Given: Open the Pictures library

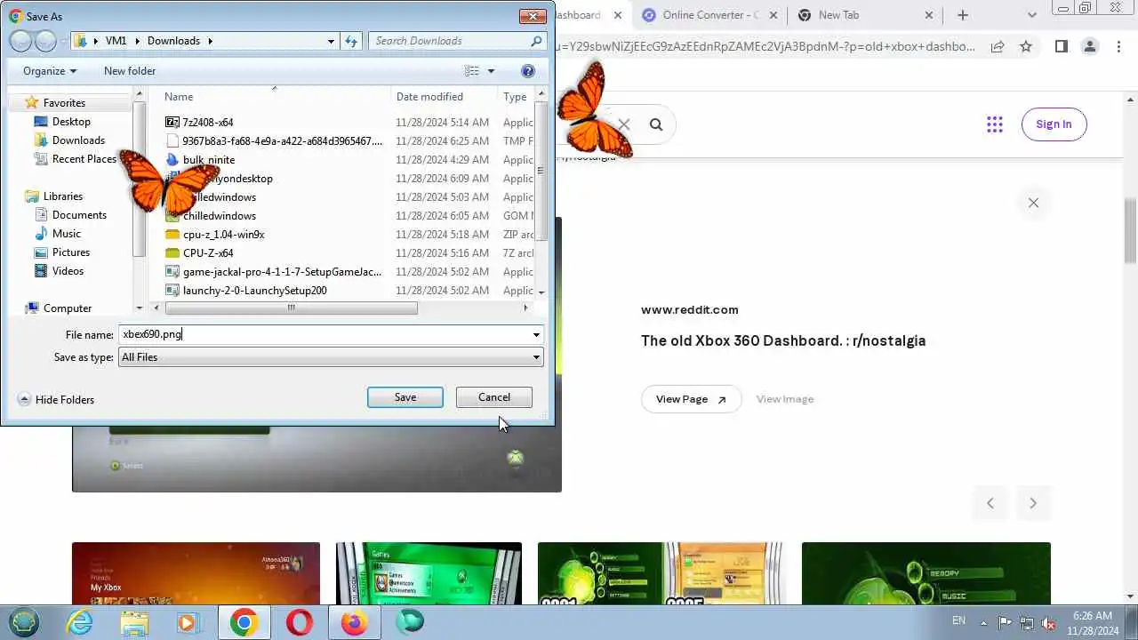Looking at the screenshot, I should pyautogui.click(x=71, y=252).
